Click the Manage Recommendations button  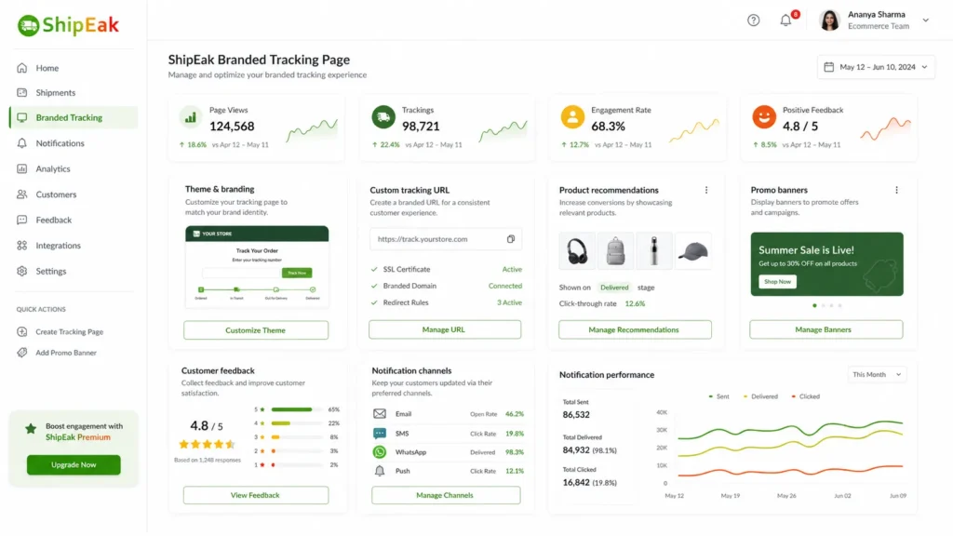pos(635,329)
